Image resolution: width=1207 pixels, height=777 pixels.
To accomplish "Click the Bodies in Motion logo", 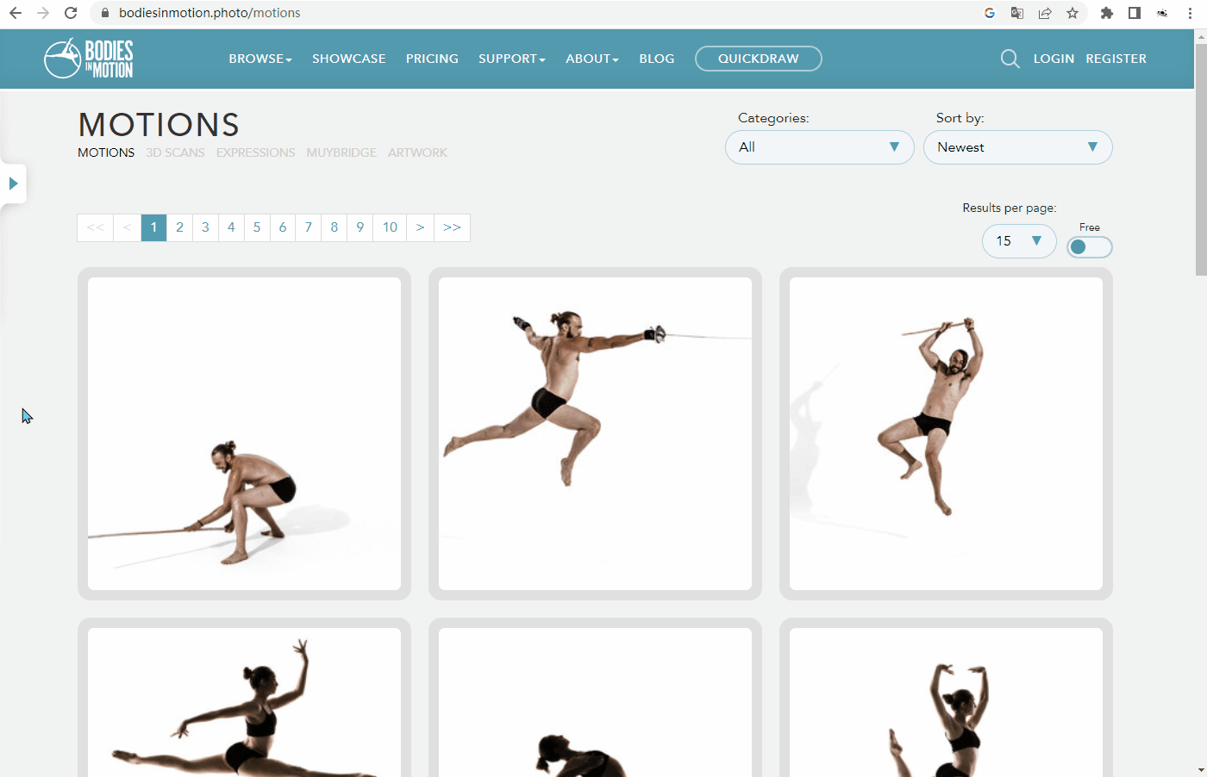I will pos(89,59).
